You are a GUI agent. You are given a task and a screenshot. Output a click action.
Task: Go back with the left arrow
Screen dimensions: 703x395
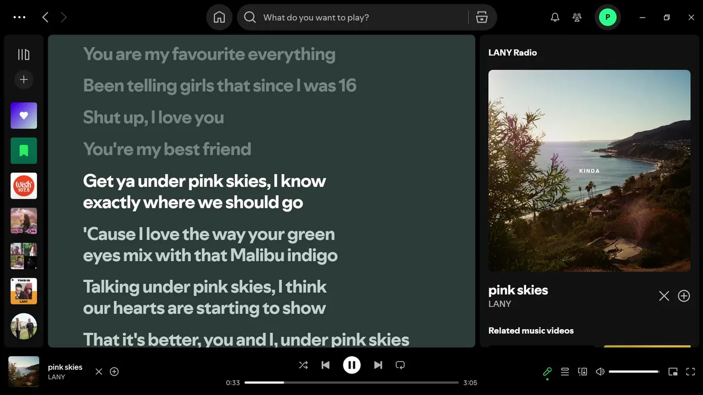click(46, 18)
